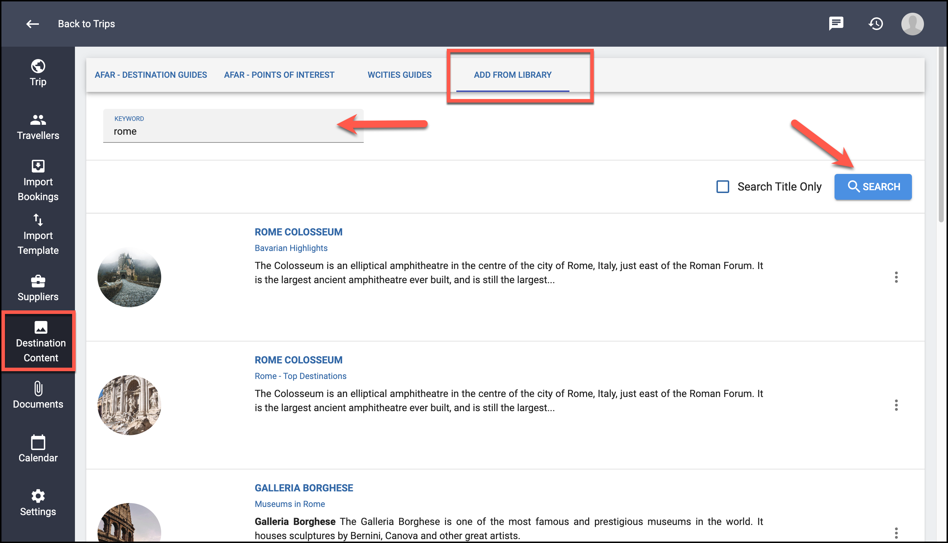This screenshot has height=543, width=948.
Task: Open options menu for Rome - Top Destinations Colosseum
Action: [x=896, y=405]
